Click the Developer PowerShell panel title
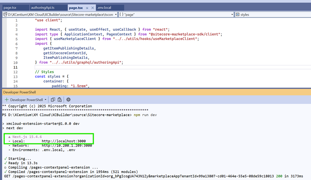The image size is (311, 180). [19, 92]
